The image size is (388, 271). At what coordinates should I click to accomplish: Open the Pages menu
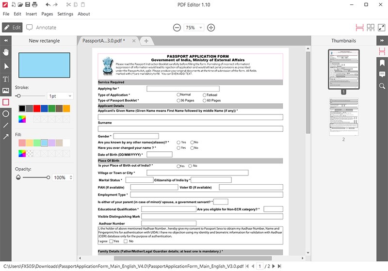(x=47, y=14)
